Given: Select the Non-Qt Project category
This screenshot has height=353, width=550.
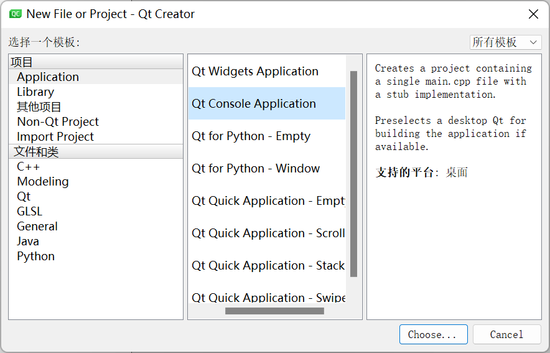Looking at the screenshot, I should 96,122.
